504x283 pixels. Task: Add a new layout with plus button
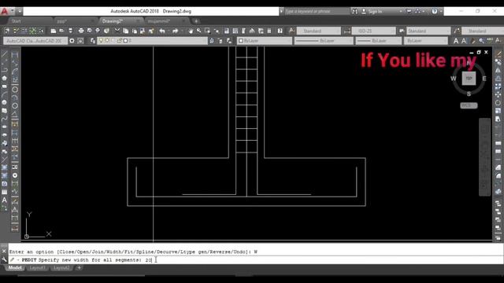pos(79,268)
